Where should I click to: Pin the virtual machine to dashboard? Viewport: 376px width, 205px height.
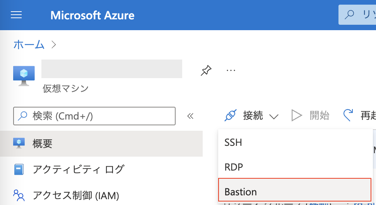[206, 70]
